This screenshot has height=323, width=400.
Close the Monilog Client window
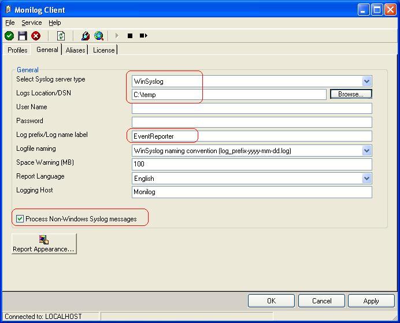click(391, 10)
